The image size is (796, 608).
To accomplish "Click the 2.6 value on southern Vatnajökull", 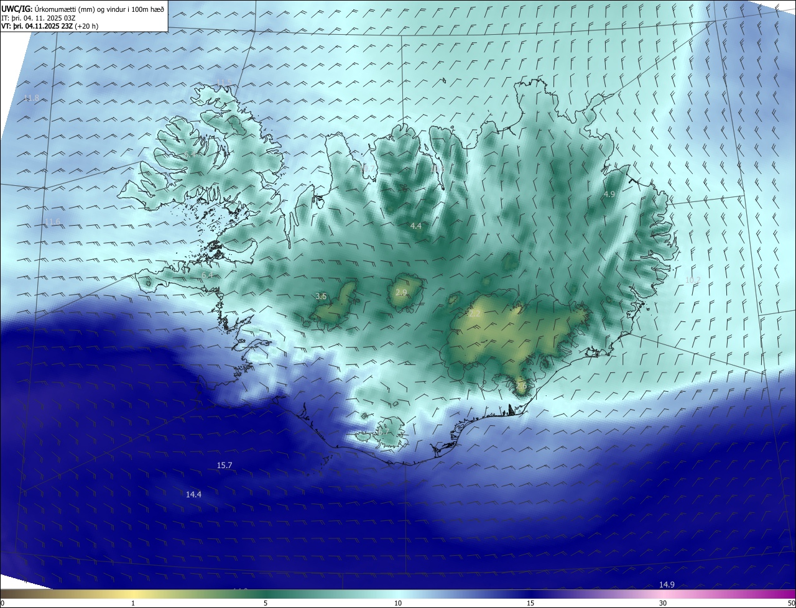I will tap(521, 385).
